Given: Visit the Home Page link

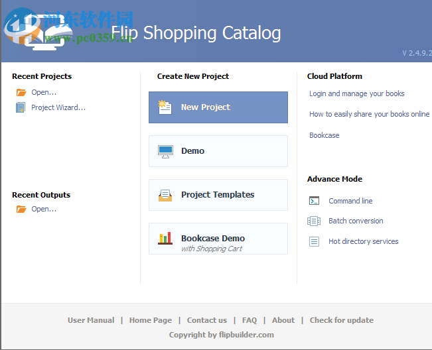Looking at the screenshot, I should (151, 320).
